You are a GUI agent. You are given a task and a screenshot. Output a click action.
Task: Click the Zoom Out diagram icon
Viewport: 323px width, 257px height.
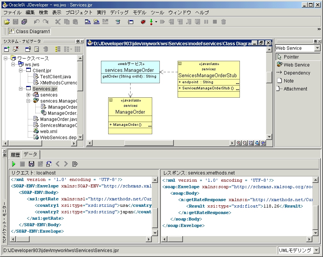pos(245,143)
